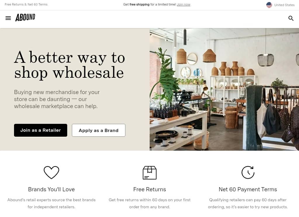The height and width of the screenshot is (217, 299).
Task: Click the United States flag icon
Action: [269, 5]
